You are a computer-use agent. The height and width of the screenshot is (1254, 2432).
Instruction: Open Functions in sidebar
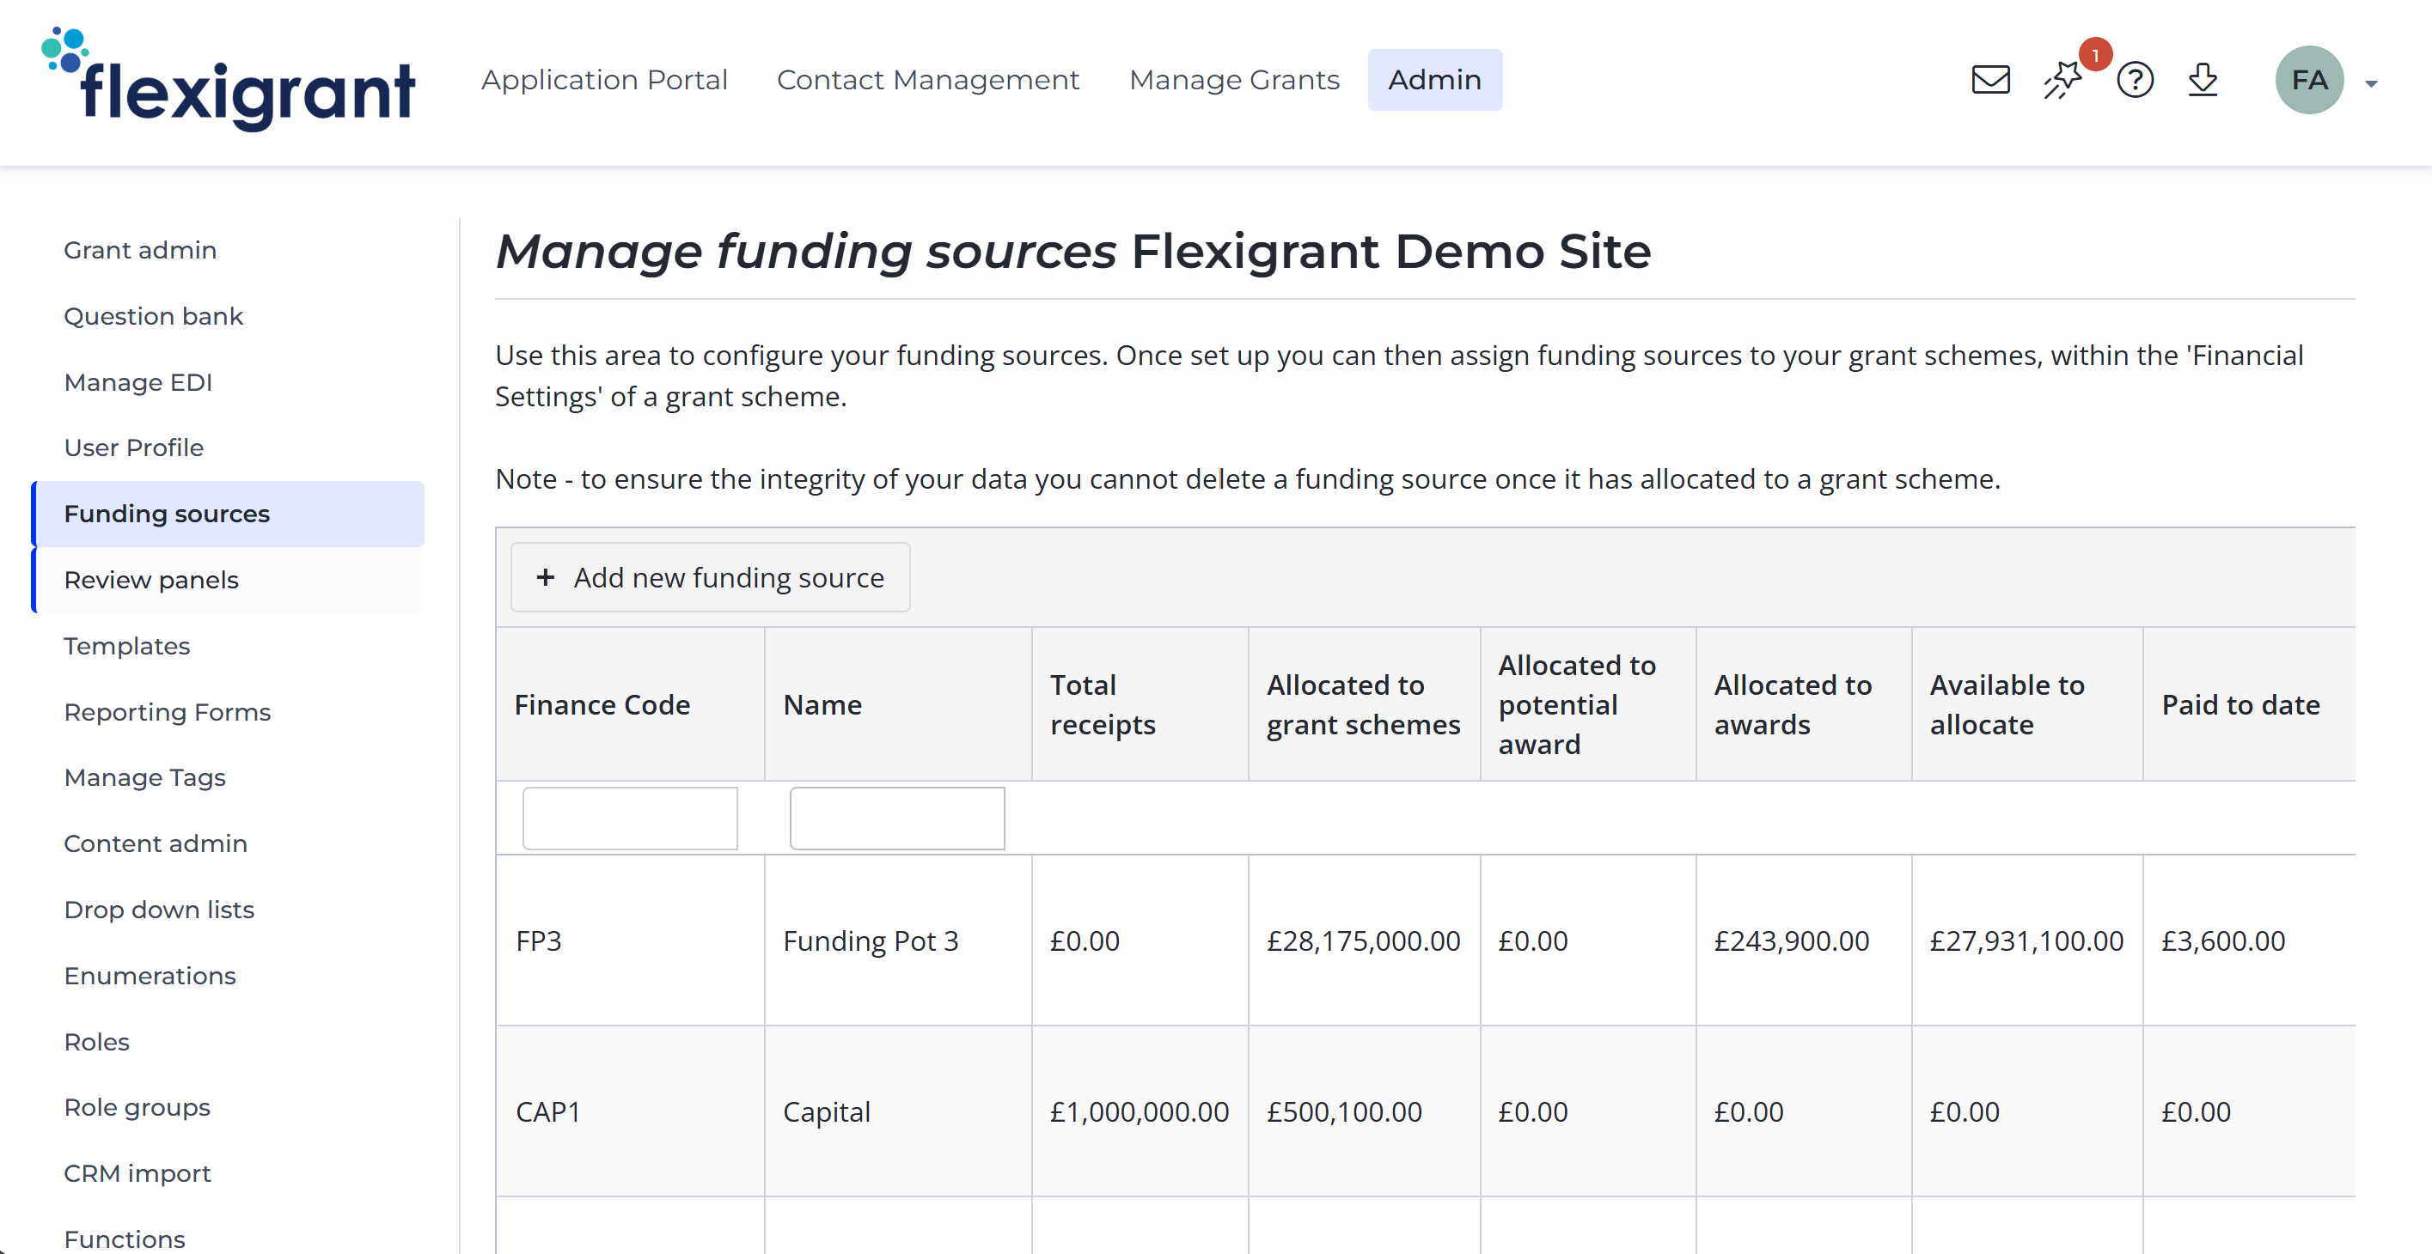125,1239
